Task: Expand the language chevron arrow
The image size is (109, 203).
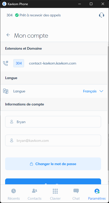Action: point(101,91)
